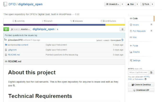Open the commit message on the wordpress/wp-content row
The image size is (162, 102).
pos(56,45)
